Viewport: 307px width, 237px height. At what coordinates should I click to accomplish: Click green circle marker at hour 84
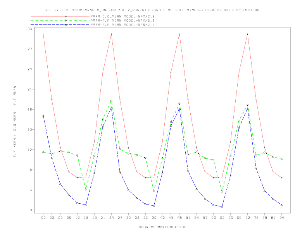click(281, 160)
